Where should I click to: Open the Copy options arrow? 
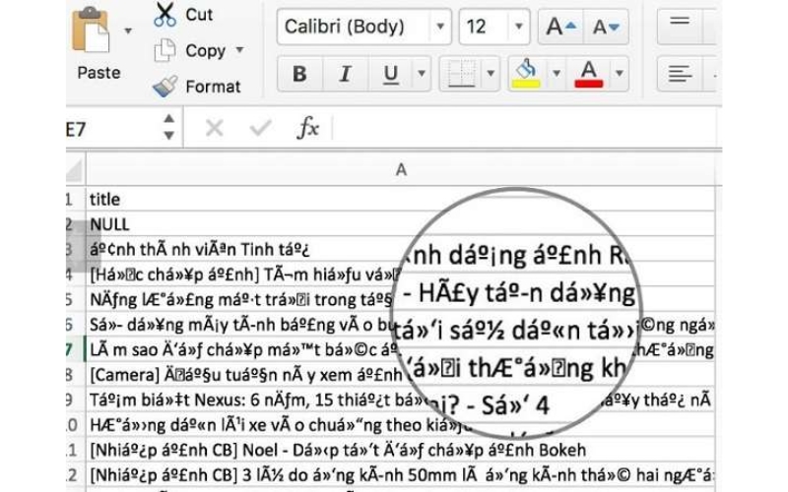pyautogui.click(x=239, y=50)
